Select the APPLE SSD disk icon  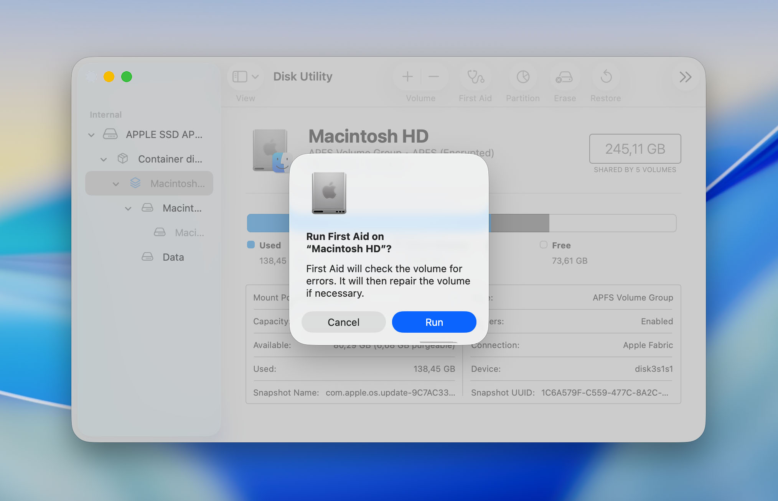pos(110,134)
